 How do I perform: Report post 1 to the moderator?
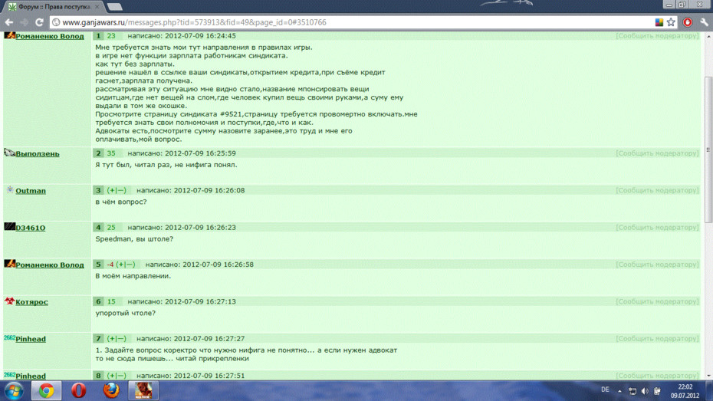tap(657, 36)
